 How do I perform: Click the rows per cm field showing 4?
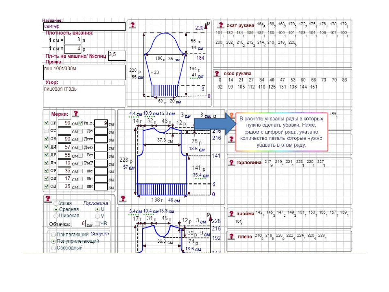coord(73,49)
